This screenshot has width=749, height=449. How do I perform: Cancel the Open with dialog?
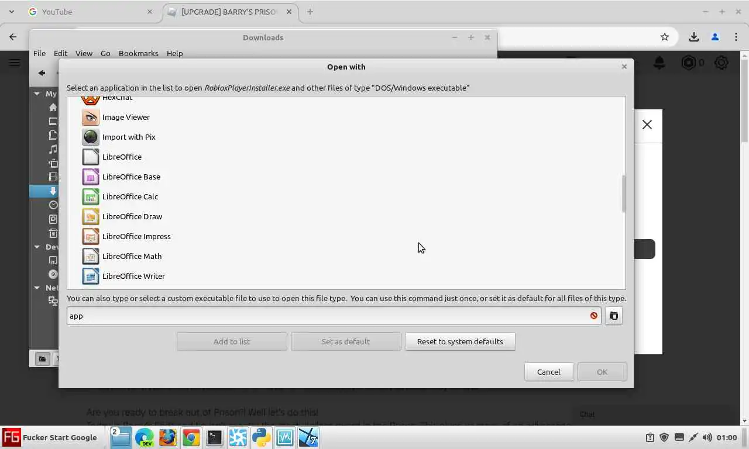[548, 372]
